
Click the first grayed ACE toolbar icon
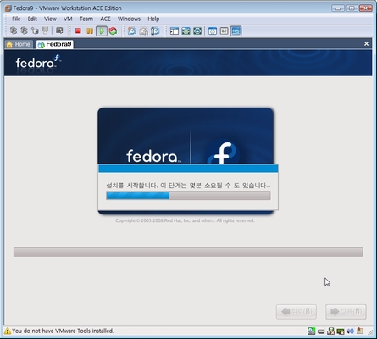click(x=14, y=31)
